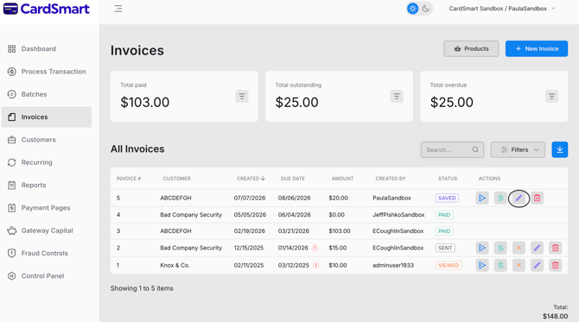The height and width of the screenshot is (322, 579).
Task: Open Fraud Controls
Action: (x=47, y=253)
